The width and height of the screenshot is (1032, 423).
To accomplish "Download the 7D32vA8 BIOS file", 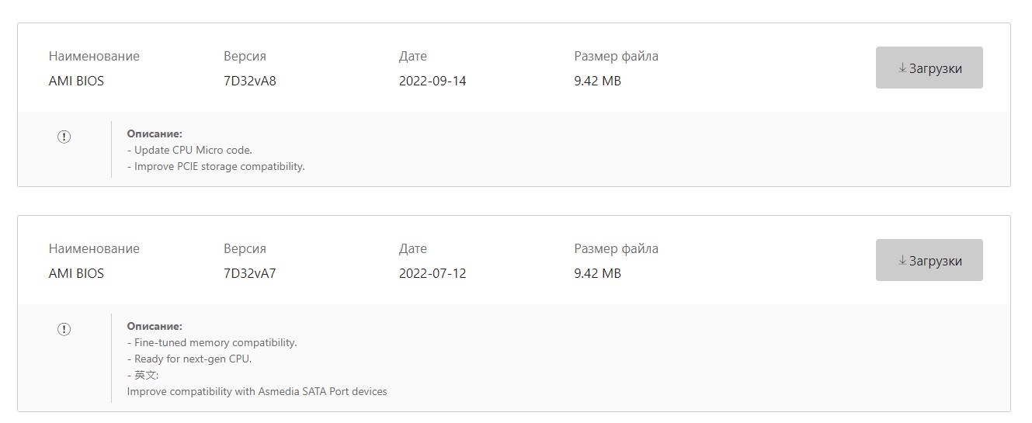I will pyautogui.click(x=929, y=68).
